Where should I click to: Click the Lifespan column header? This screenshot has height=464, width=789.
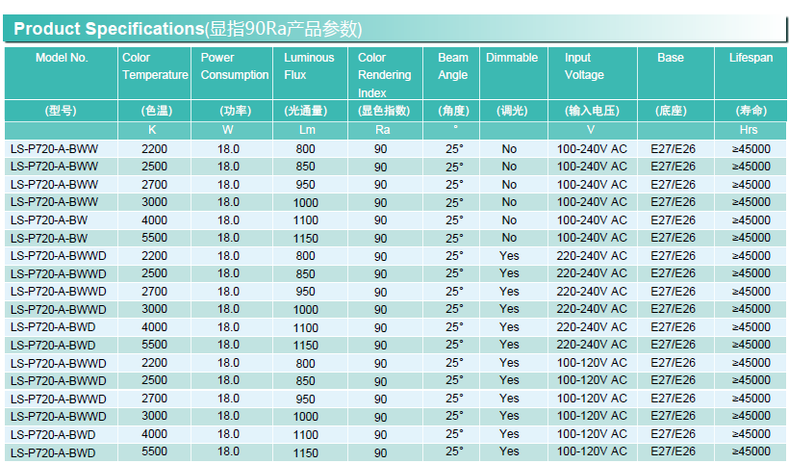pyautogui.click(x=750, y=58)
